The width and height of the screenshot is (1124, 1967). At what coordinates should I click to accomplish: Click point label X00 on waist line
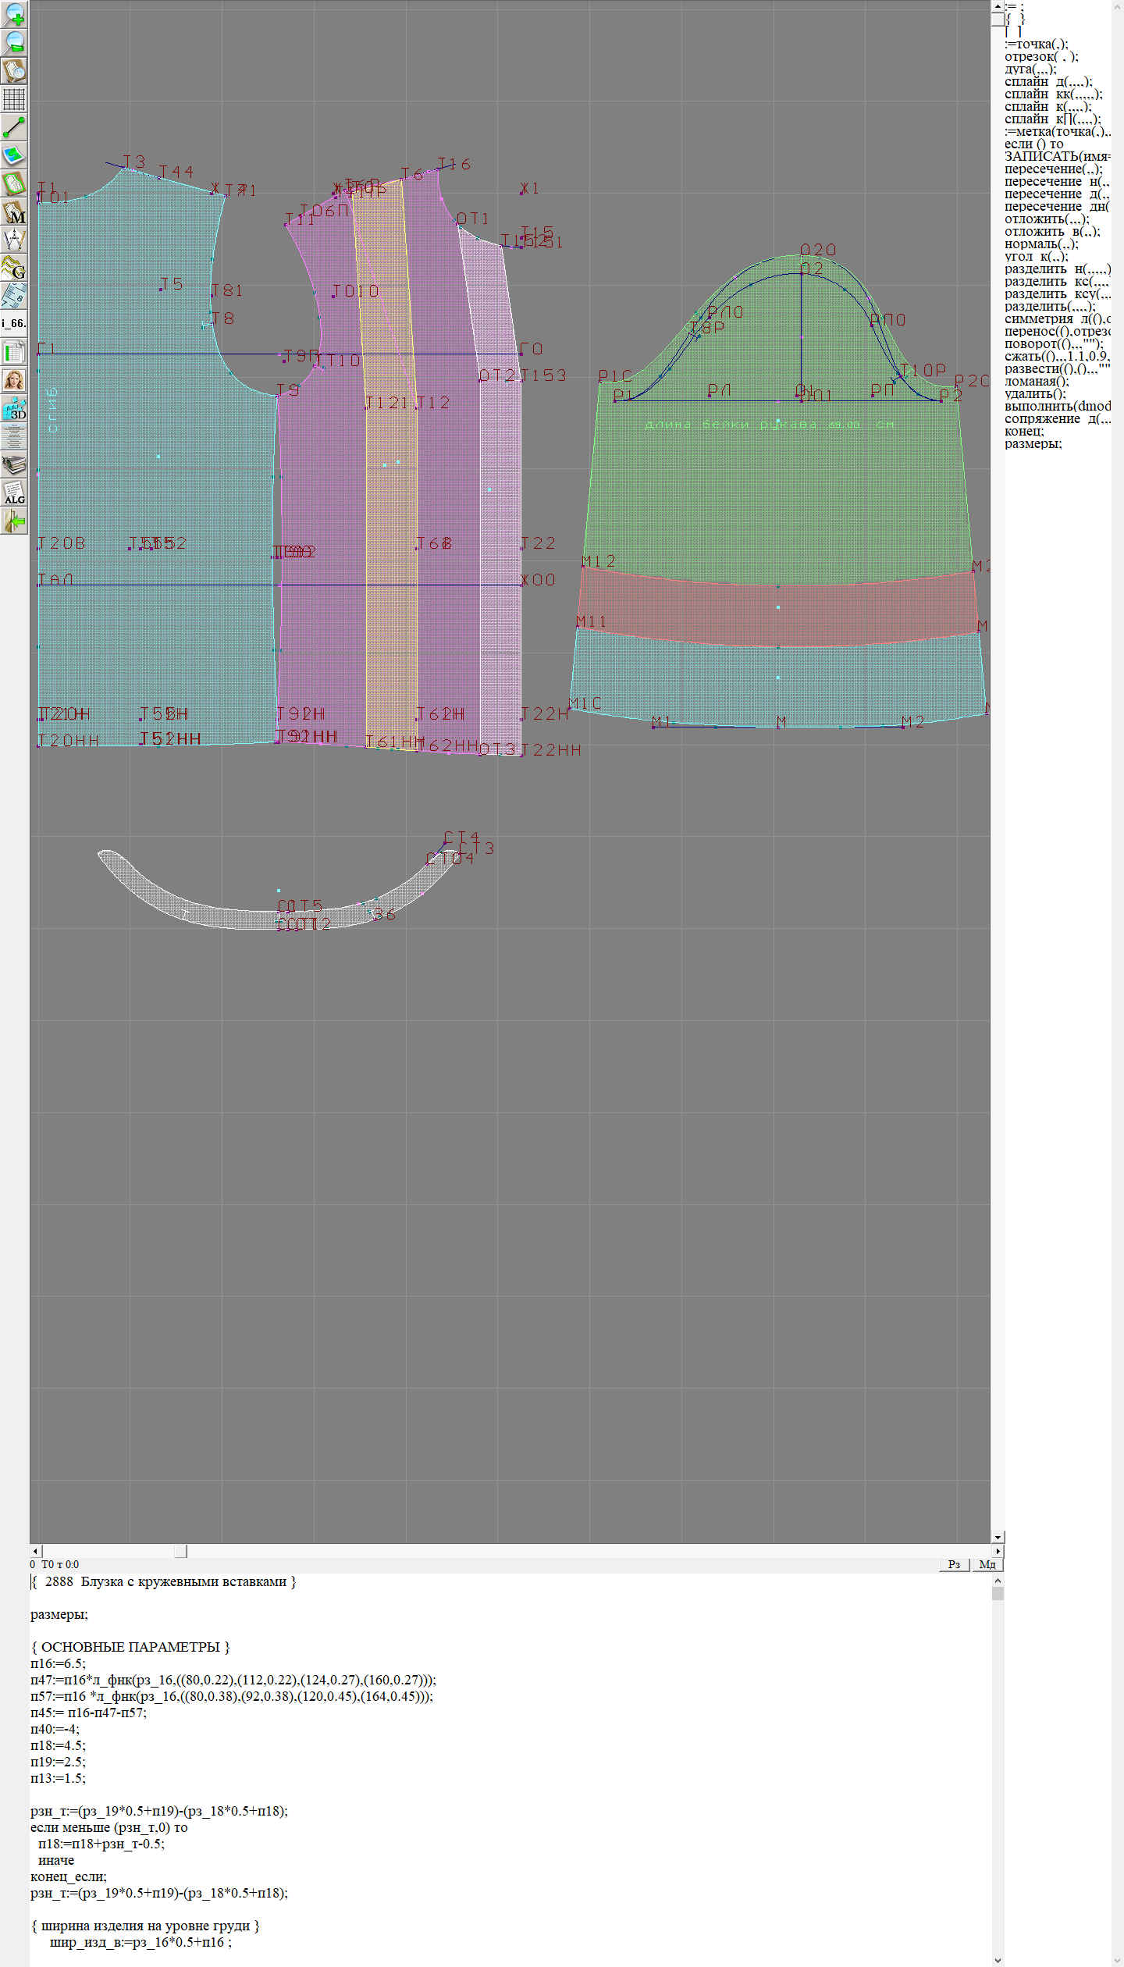538,579
